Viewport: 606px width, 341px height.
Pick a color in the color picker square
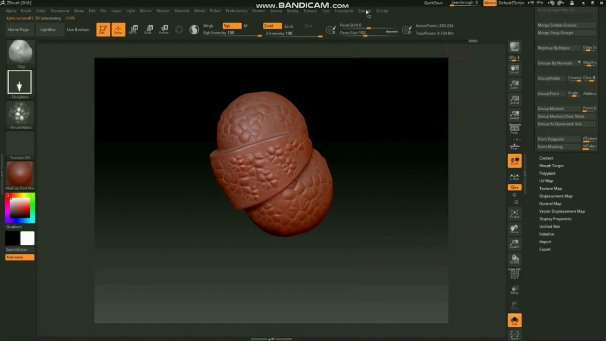pos(20,208)
